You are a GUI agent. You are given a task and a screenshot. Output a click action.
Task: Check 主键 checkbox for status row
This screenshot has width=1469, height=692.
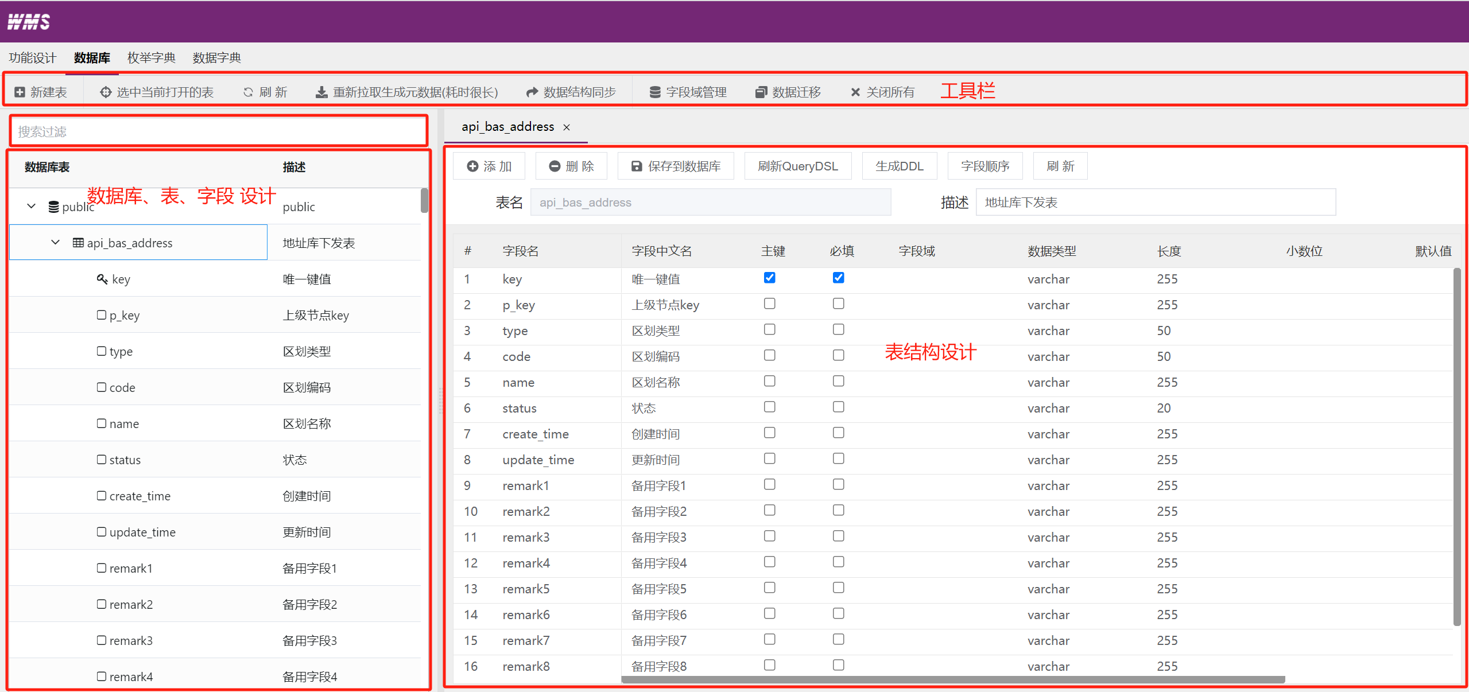[769, 407]
